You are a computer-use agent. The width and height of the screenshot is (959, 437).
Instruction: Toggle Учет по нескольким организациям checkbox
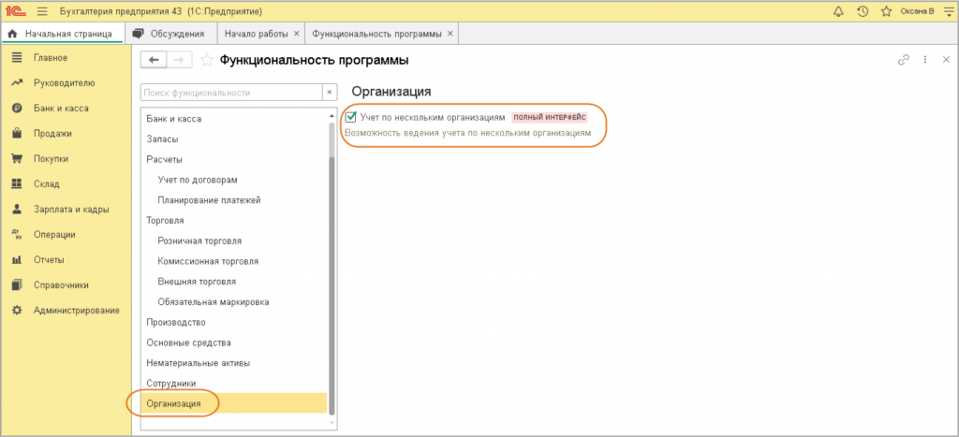click(351, 117)
